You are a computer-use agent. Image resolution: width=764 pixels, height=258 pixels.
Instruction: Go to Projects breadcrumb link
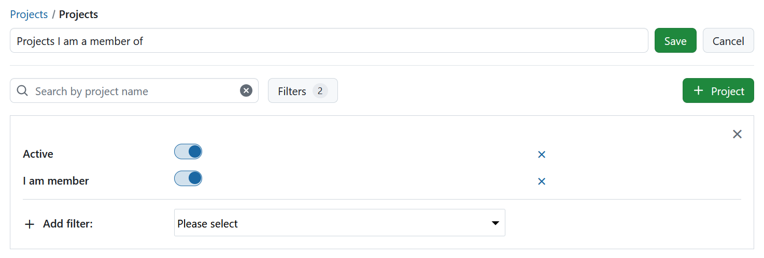tap(29, 14)
